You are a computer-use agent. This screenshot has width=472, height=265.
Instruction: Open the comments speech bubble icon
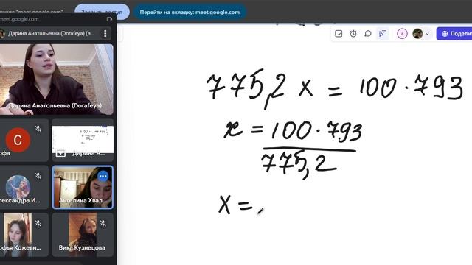pyautogui.click(x=368, y=34)
